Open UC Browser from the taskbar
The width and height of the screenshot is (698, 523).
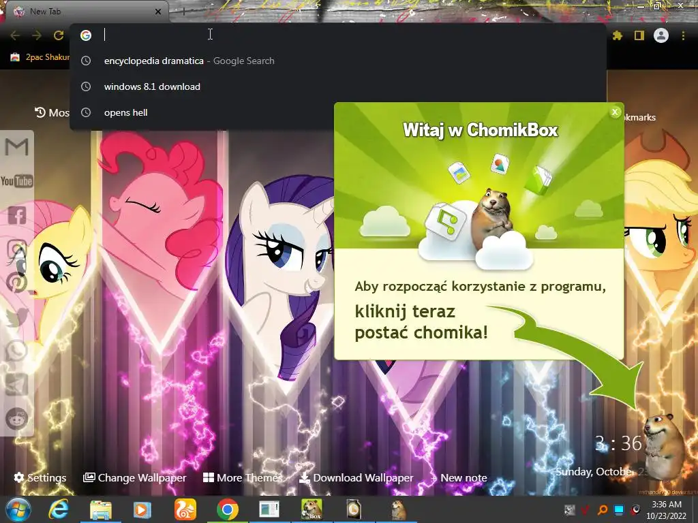coord(185,509)
